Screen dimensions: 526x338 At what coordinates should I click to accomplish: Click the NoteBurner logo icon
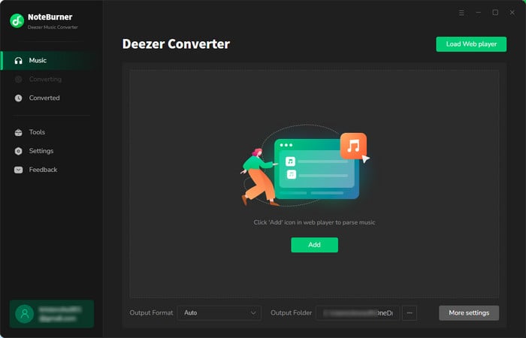click(x=17, y=21)
